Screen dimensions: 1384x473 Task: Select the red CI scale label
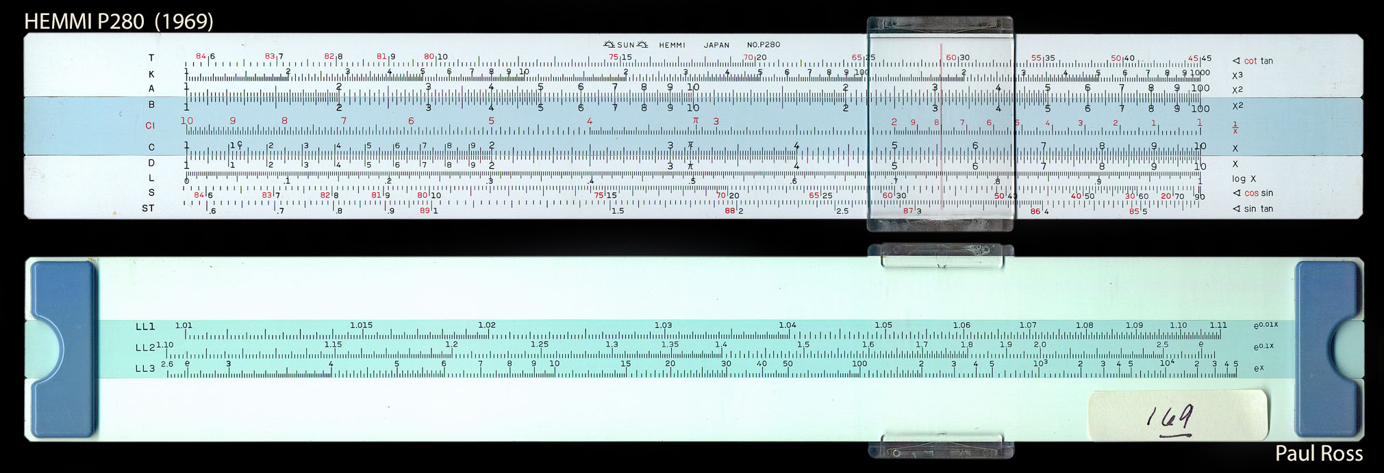150,126
